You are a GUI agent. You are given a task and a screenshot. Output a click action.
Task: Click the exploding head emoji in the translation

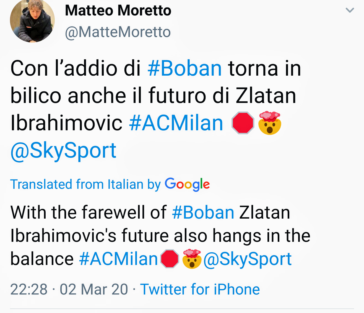192,259
